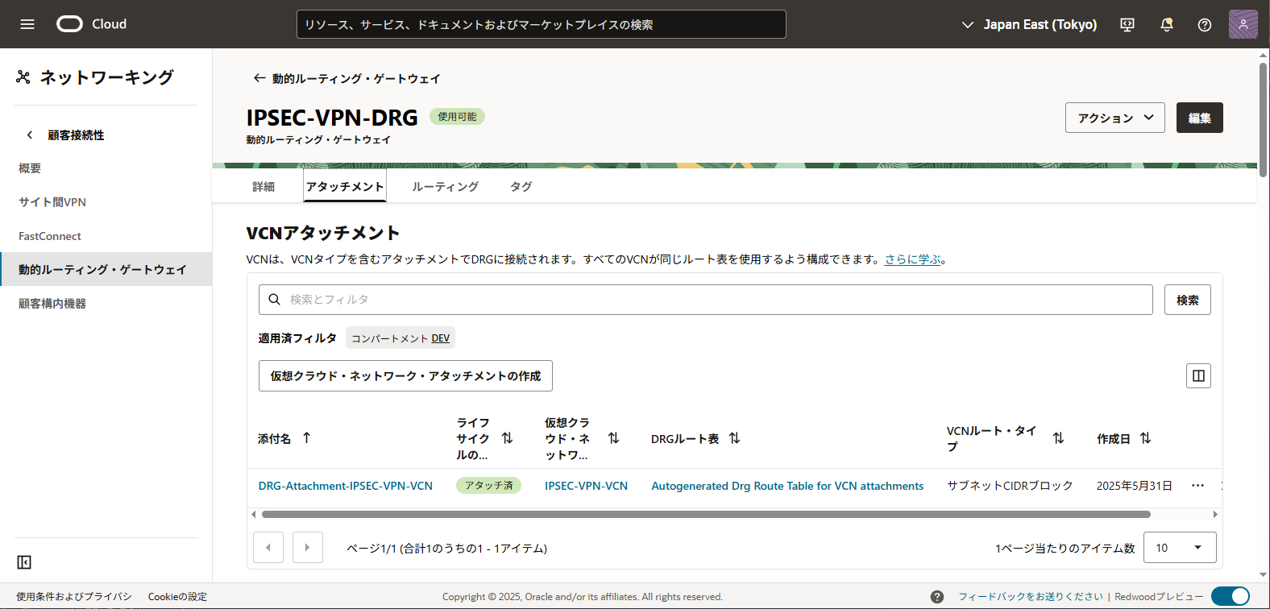This screenshot has height=609, width=1270.
Task: Click the footer help circle icon
Action: pyautogui.click(x=936, y=597)
